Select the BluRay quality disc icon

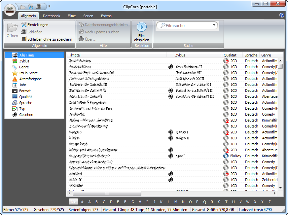(x=226, y=156)
